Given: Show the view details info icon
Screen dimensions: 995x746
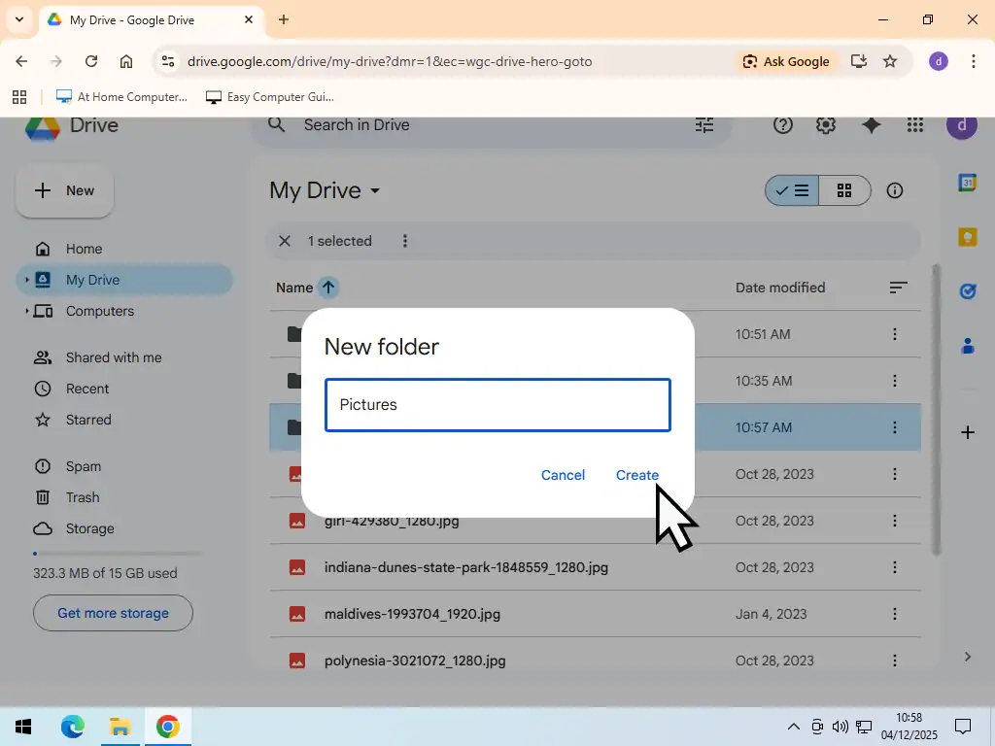Looking at the screenshot, I should [895, 190].
